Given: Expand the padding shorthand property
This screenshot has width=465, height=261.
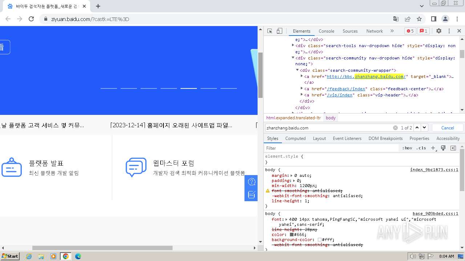Looking at the screenshot, I should click(294, 181).
